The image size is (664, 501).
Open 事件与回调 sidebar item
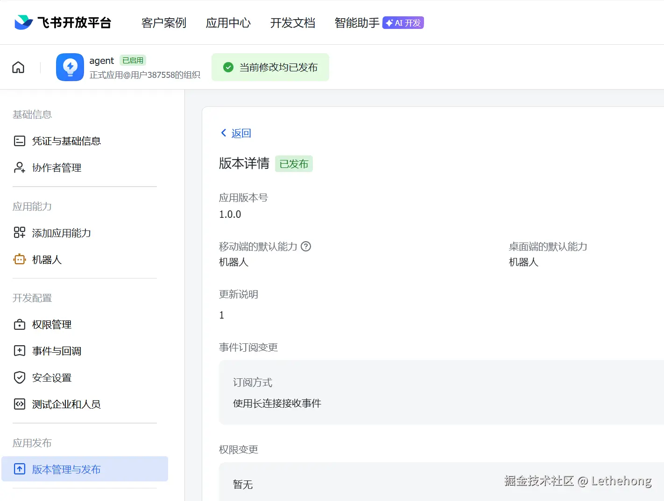click(x=57, y=351)
